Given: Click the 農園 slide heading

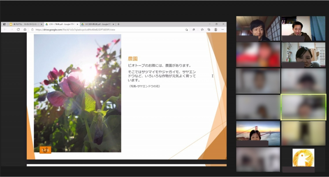Looking at the screenshot, I should tap(132, 59).
